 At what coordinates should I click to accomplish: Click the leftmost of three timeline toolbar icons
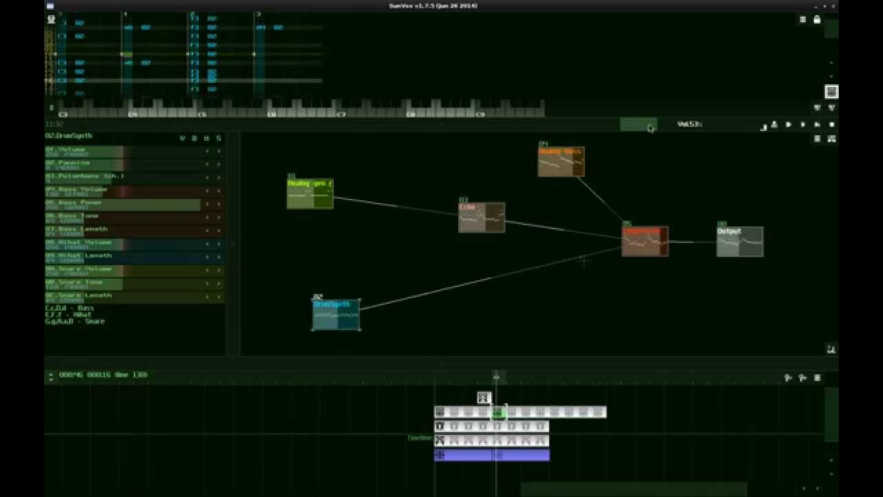(x=788, y=378)
